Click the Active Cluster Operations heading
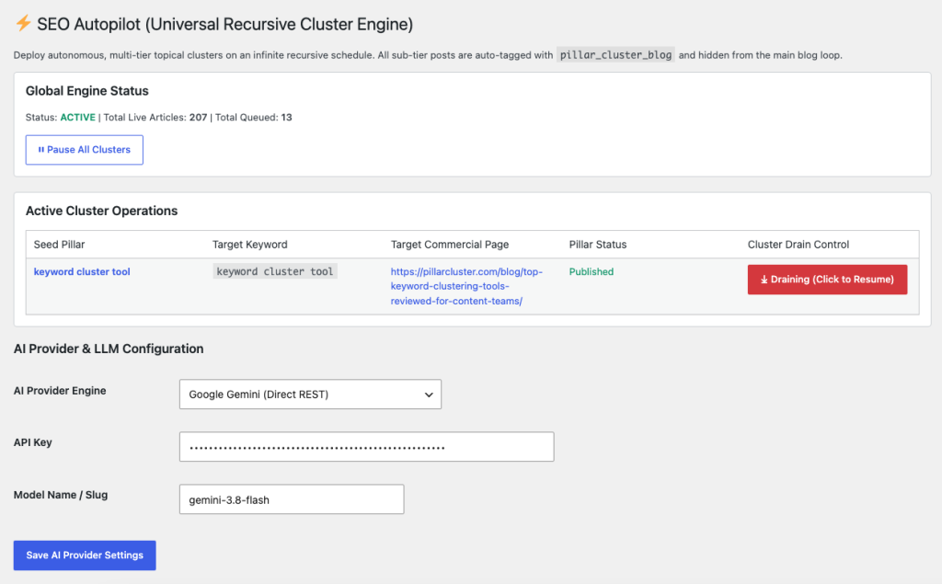 coord(101,211)
